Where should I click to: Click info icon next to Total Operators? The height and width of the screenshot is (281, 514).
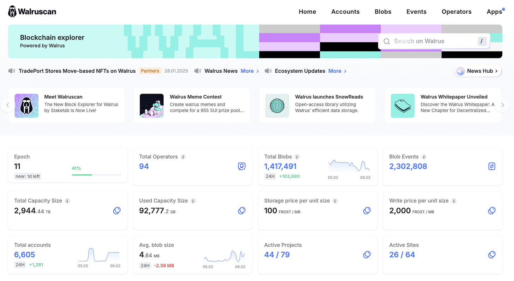[x=183, y=157]
